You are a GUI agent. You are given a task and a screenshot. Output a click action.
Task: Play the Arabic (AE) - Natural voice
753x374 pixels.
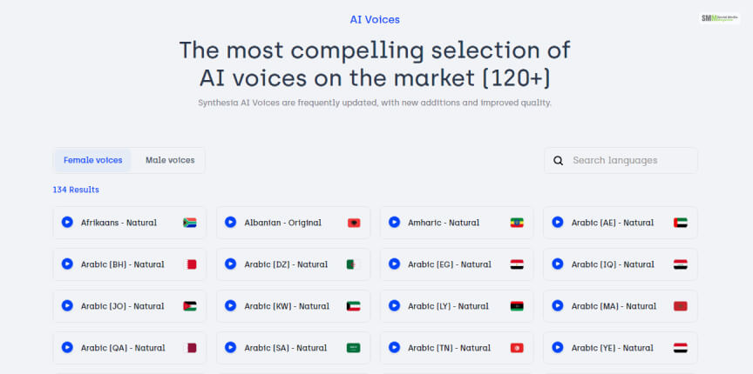click(558, 223)
